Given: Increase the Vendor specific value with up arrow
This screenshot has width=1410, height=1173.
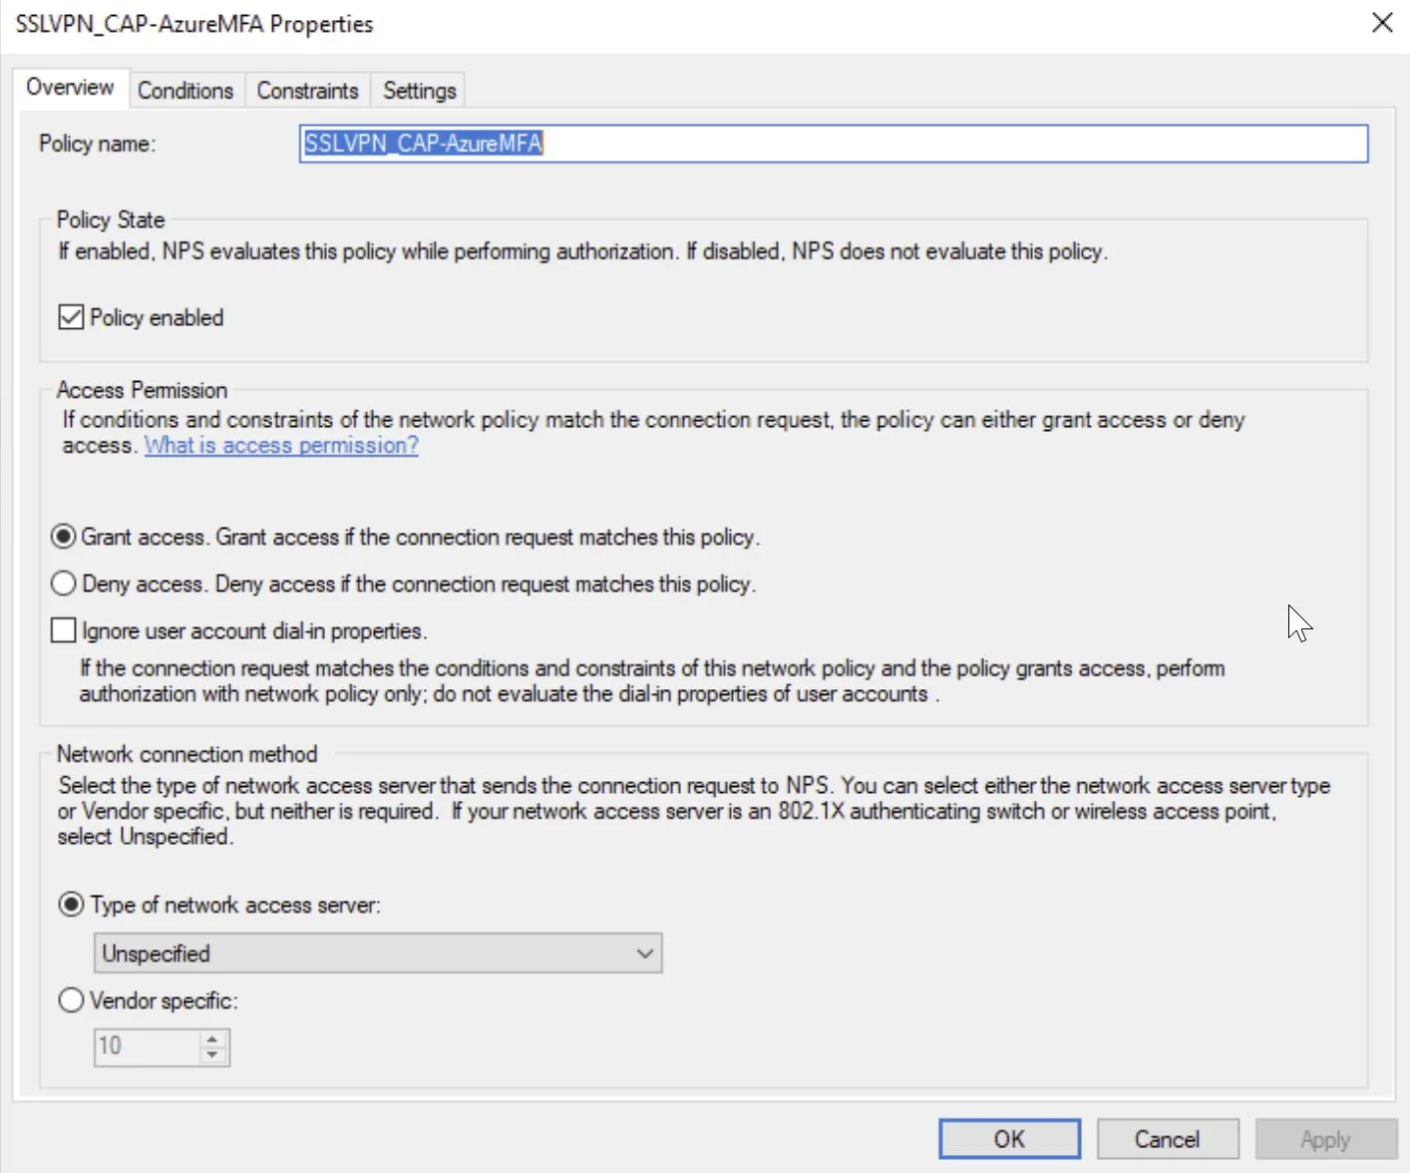Looking at the screenshot, I should (213, 1038).
